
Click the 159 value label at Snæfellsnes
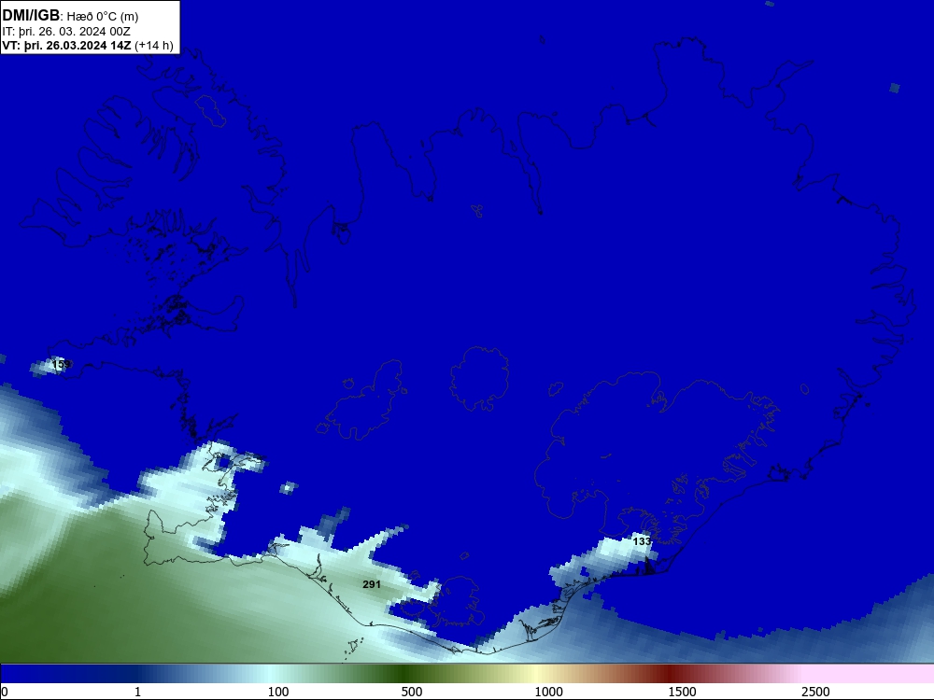pos(62,364)
